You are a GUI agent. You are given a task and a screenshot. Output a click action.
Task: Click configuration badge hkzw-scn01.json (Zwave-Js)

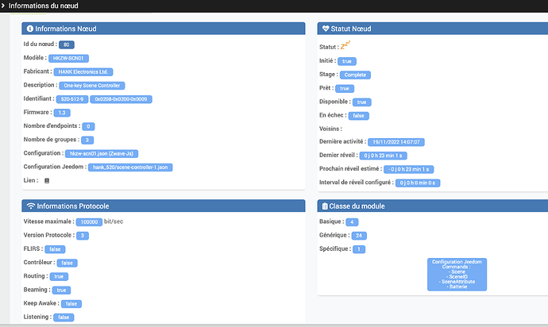tap(102, 154)
